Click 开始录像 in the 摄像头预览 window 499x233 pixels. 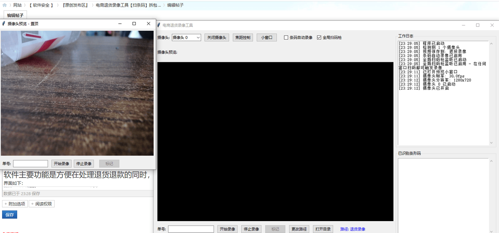point(62,163)
